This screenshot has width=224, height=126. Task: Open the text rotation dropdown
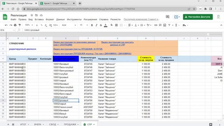click(x=149, y=25)
